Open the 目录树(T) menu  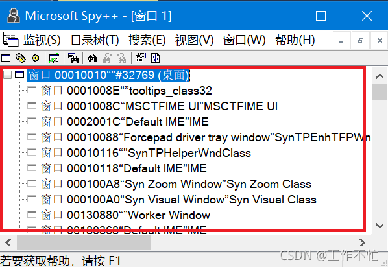click(95, 40)
